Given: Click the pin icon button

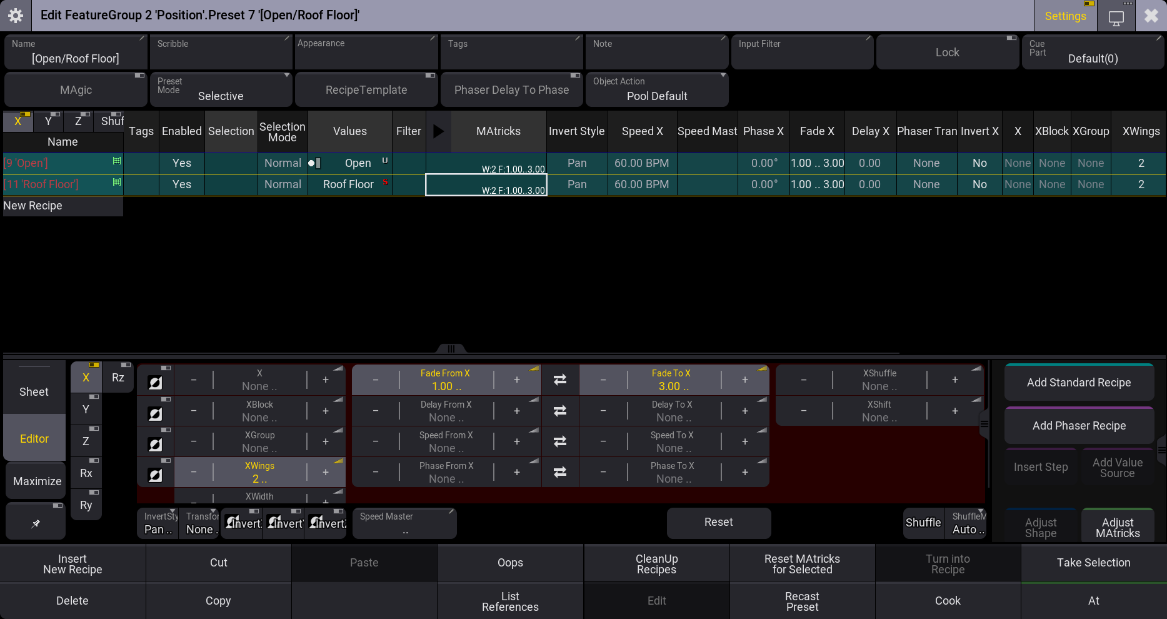Looking at the screenshot, I should [x=36, y=522].
